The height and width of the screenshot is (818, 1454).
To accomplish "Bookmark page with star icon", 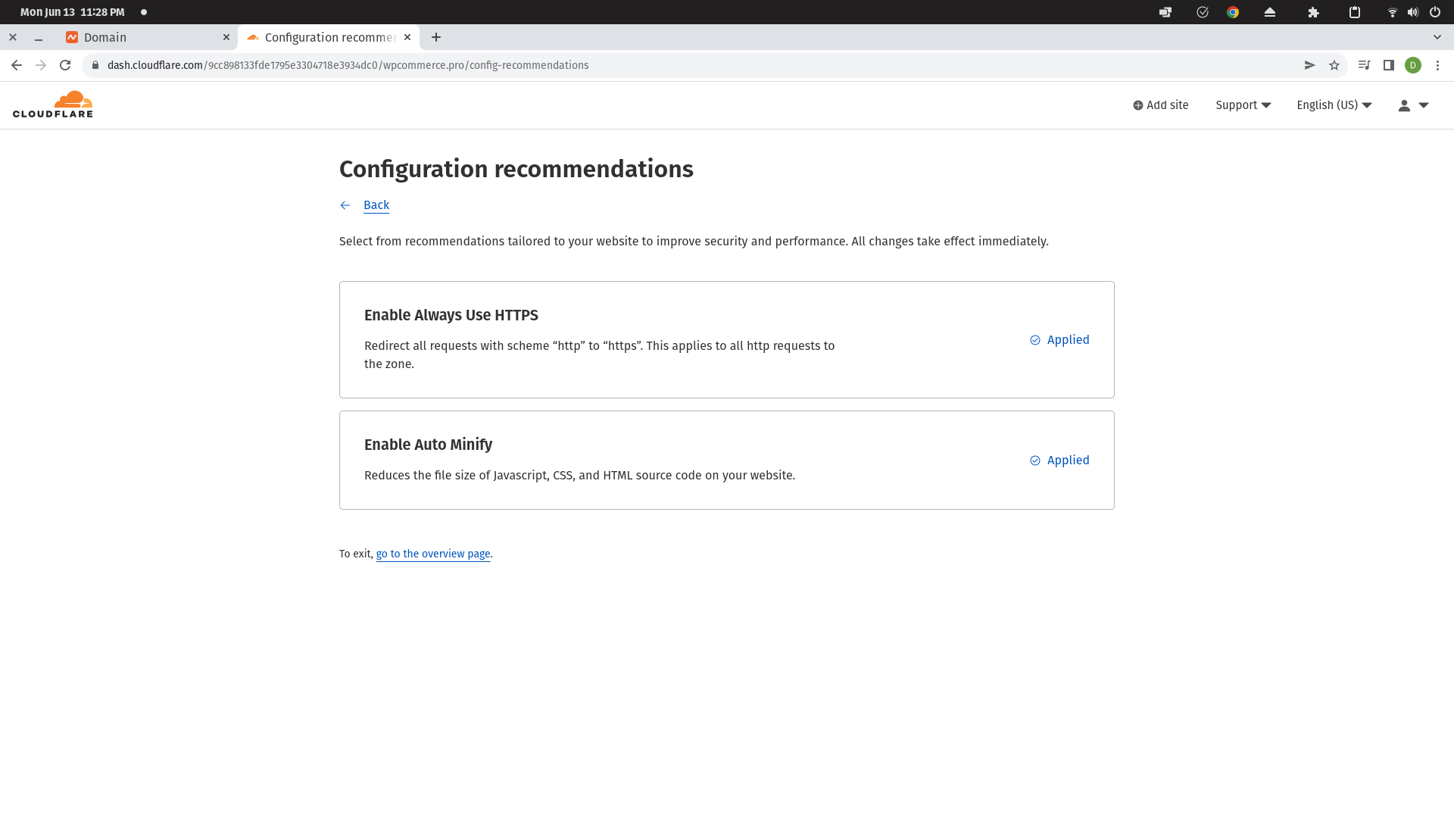I will (x=1334, y=65).
